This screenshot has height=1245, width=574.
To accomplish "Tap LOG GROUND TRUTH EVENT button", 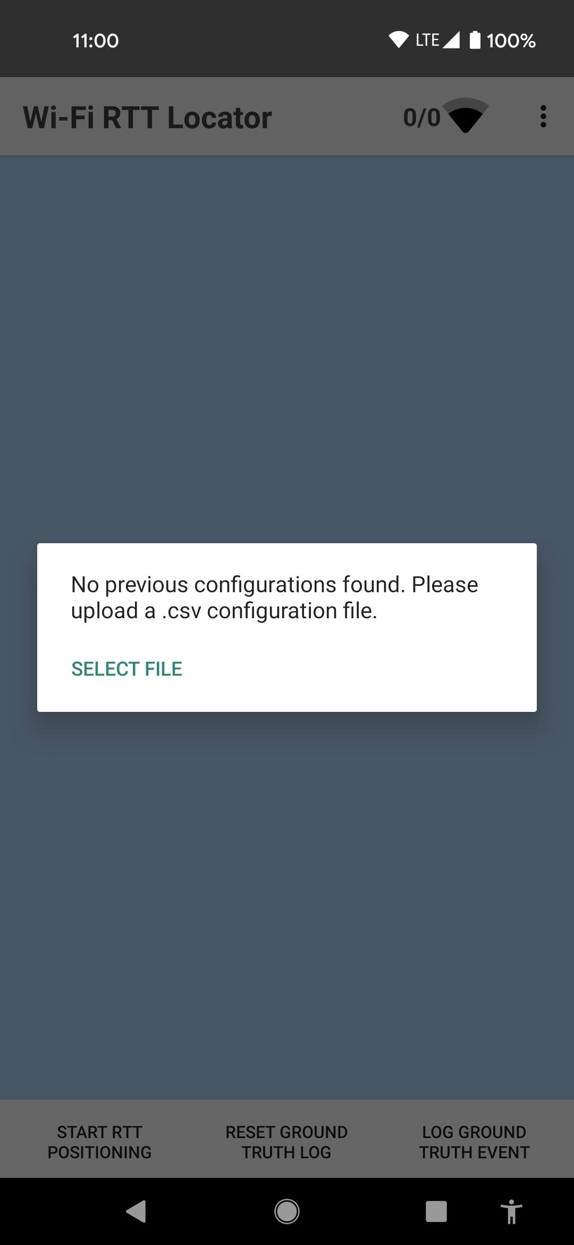I will click(x=474, y=1142).
